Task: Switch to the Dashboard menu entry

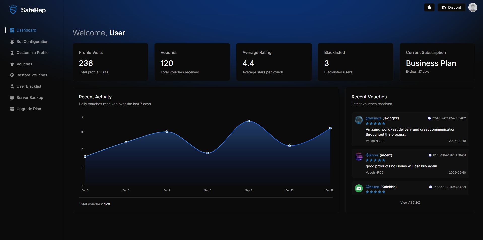Action: [26, 30]
